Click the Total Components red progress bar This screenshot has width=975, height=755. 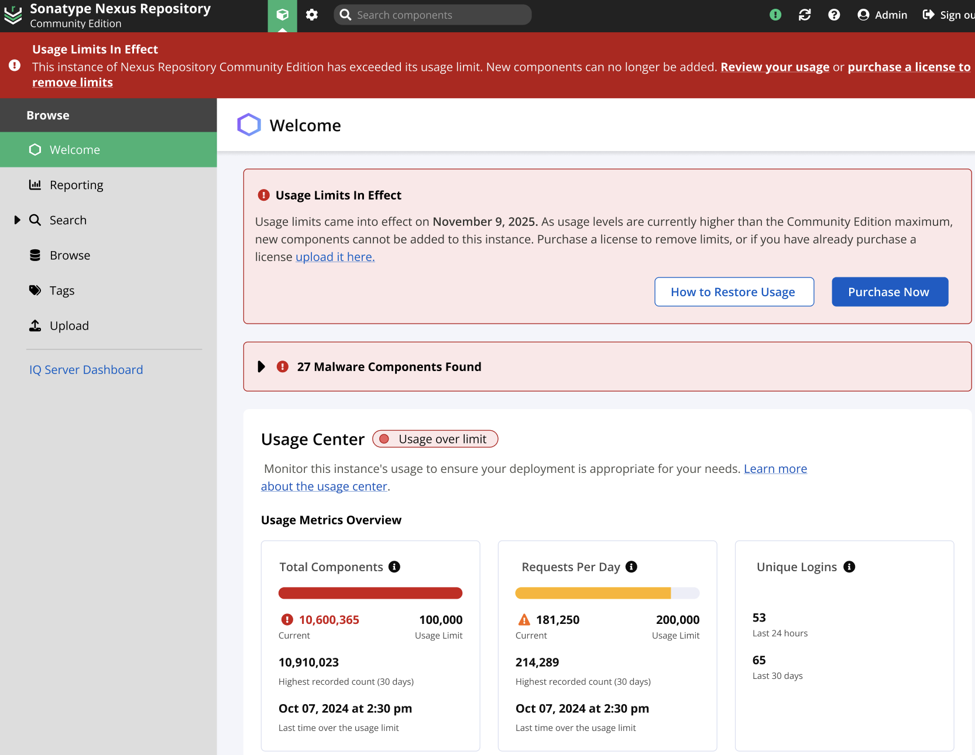370,593
